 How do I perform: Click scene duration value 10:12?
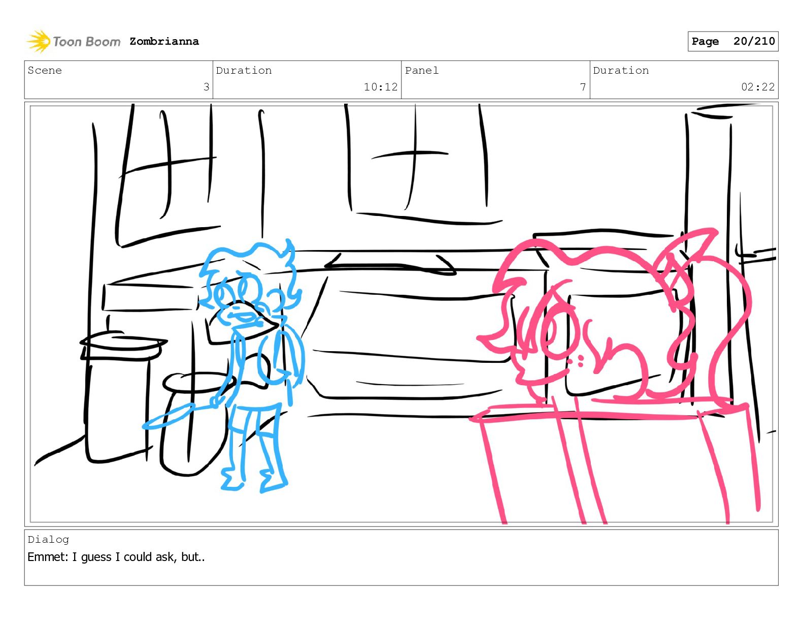pos(381,87)
